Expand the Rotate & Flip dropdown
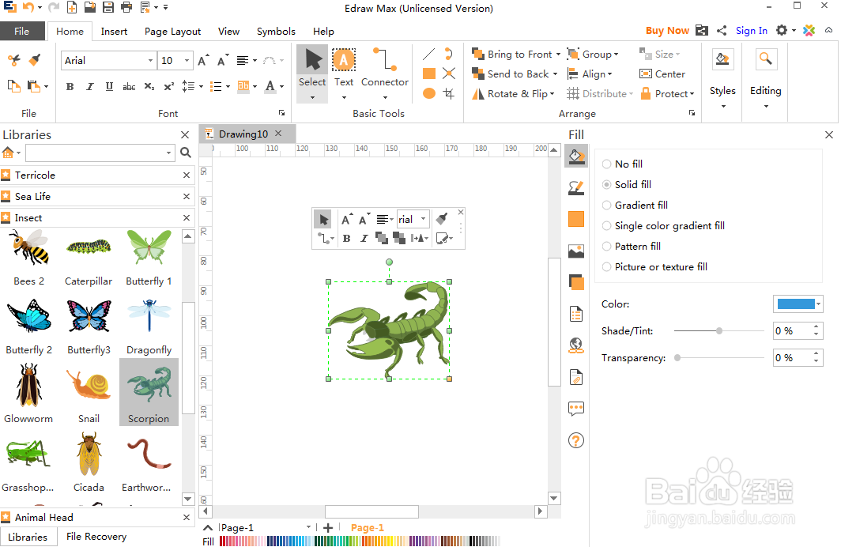Screen dimensions: 841x547 click(552, 94)
